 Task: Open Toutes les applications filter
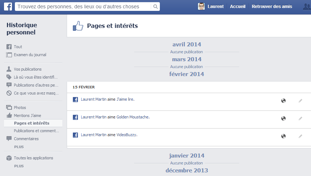point(33,158)
